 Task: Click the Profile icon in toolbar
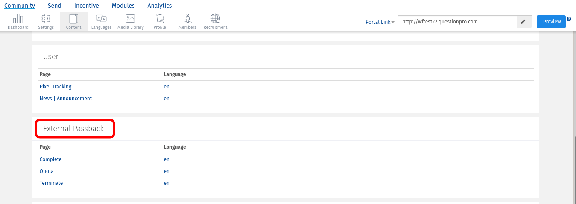[x=160, y=19]
